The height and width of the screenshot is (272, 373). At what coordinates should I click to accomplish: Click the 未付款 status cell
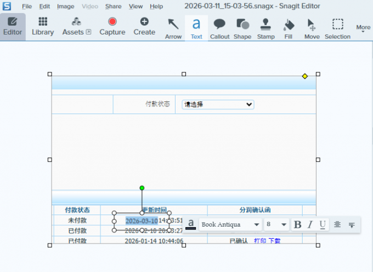[77, 221]
